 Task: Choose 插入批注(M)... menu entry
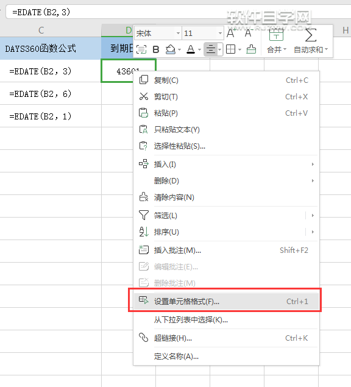click(226, 250)
